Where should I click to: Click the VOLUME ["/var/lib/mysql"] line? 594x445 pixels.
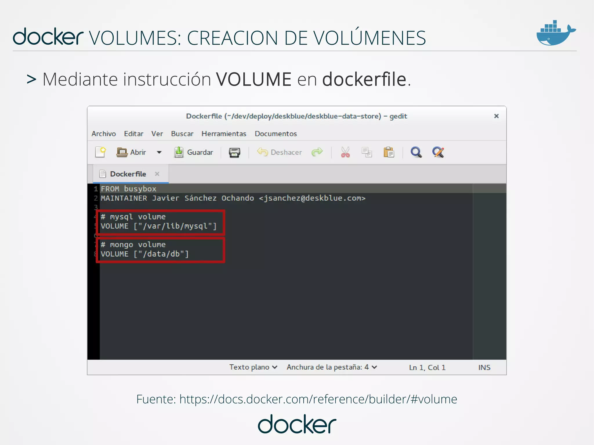(x=159, y=226)
